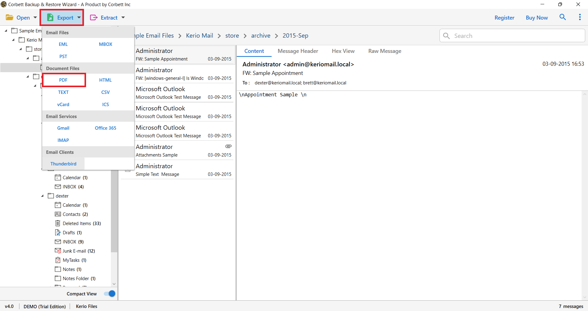Toggle the Export dropdown arrow

click(x=79, y=17)
